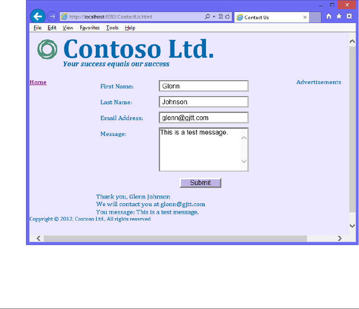Click the First Name input field
This screenshot has width=359, height=309.
(x=204, y=86)
